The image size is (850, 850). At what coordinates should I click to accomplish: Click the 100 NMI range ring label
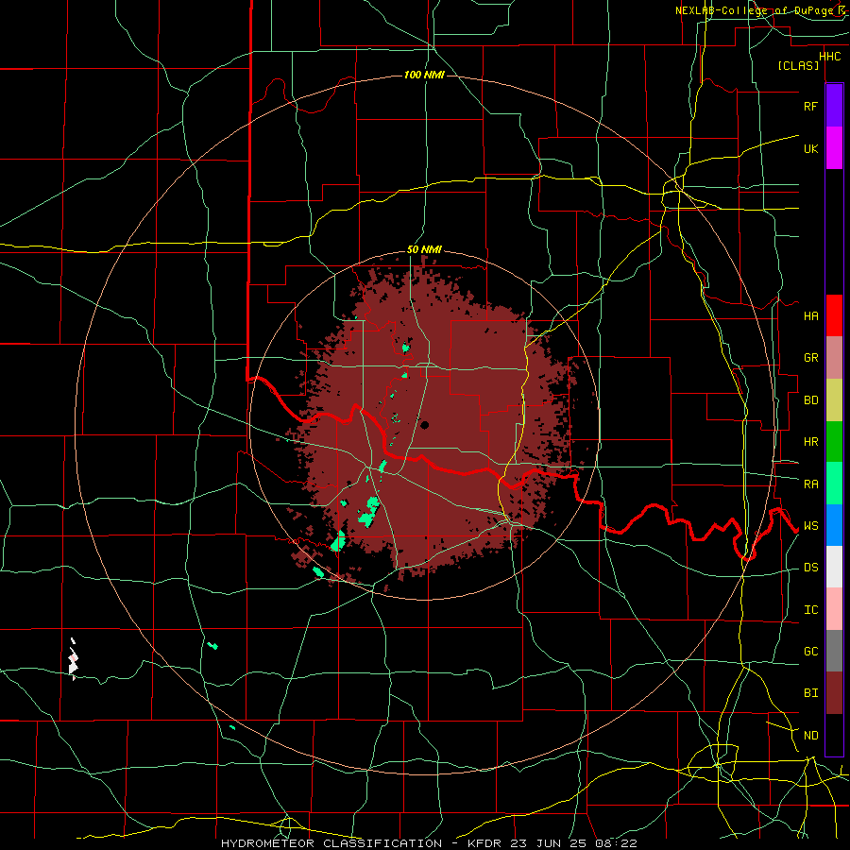pyautogui.click(x=424, y=75)
